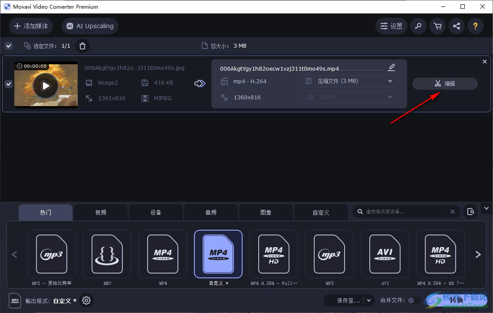Screen dimensions: 493x313
Task: Play the video thumbnail preview
Action: click(46, 85)
